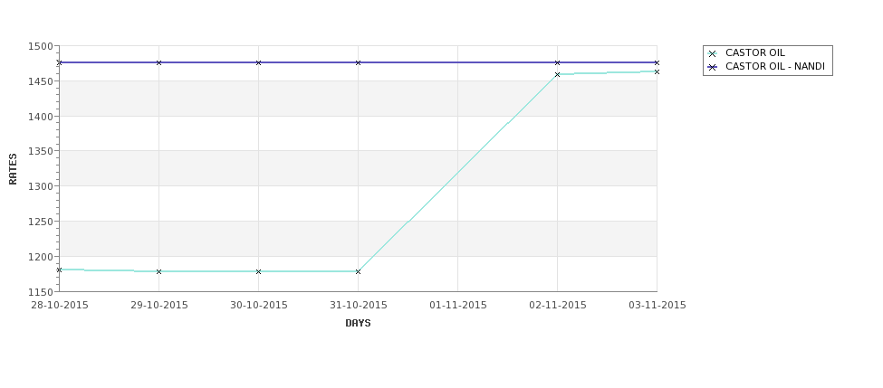Select the CASTOR OIL data point at 03-11-2015

tap(657, 72)
